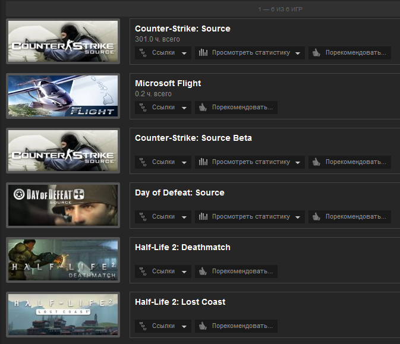Screen dimensions: 400x344
Task: Click Ссылки dropdown arrow for Counter-Strike: Source
Action: pos(184,53)
